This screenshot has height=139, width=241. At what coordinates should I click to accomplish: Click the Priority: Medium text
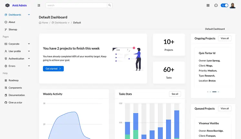208,71
